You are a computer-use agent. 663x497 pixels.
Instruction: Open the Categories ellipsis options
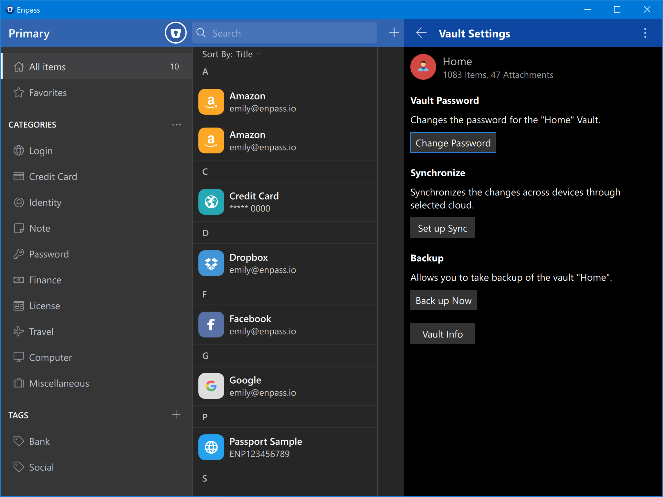click(x=176, y=125)
